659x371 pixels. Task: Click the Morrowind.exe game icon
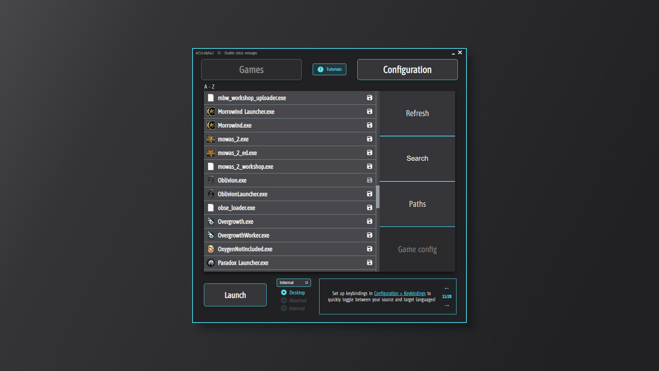point(211,125)
